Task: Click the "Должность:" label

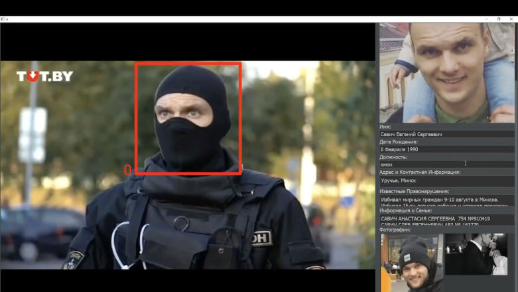Action: click(393, 157)
